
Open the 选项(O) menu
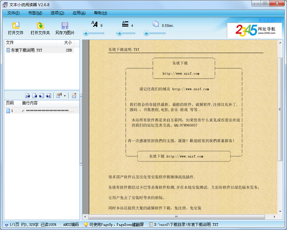(x=57, y=13)
